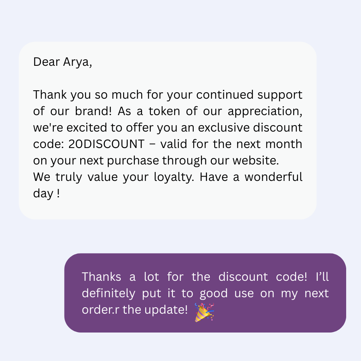Click the '20DISCOUNT' code text
The width and height of the screenshot is (361, 361).
click(x=106, y=144)
